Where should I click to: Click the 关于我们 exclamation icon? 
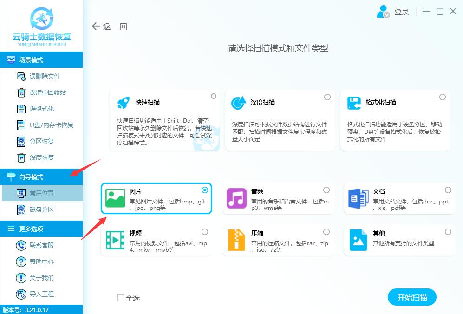coord(21,278)
